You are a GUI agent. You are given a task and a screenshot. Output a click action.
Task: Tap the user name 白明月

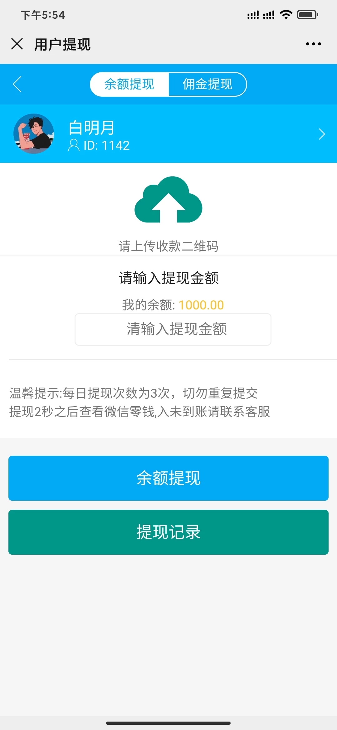point(91,128)
